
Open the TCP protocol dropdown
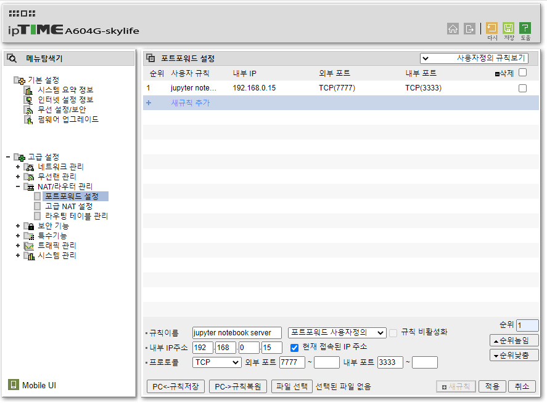216,362
